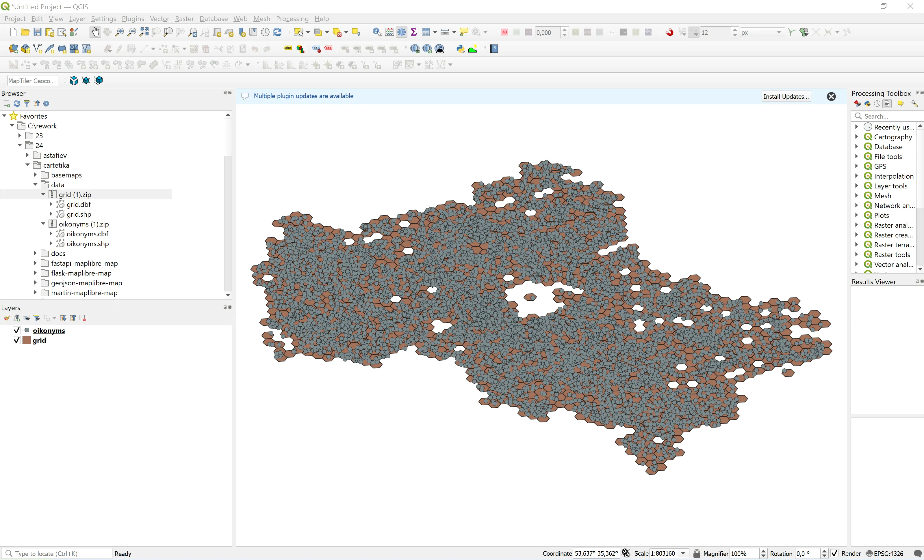This screenshot has height=560, width=924.
Task: Click Save Project floppy icon
Action: point(37,32)
